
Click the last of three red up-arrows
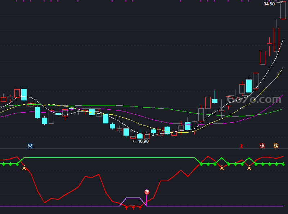tap(140, 208)
